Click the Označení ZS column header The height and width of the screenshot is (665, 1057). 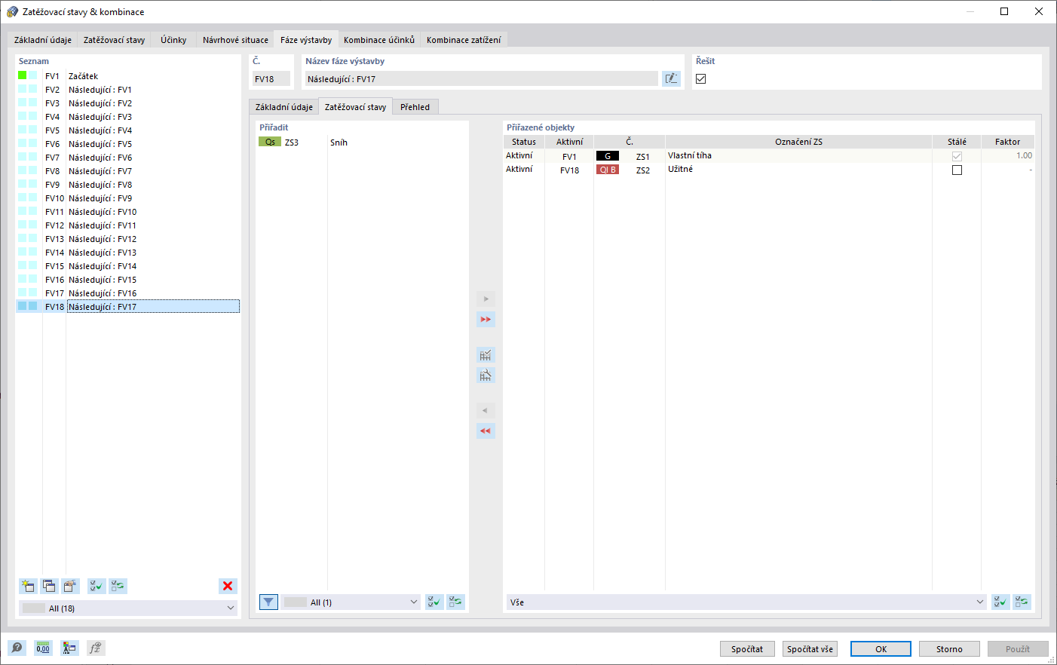[x=798, y=142]
